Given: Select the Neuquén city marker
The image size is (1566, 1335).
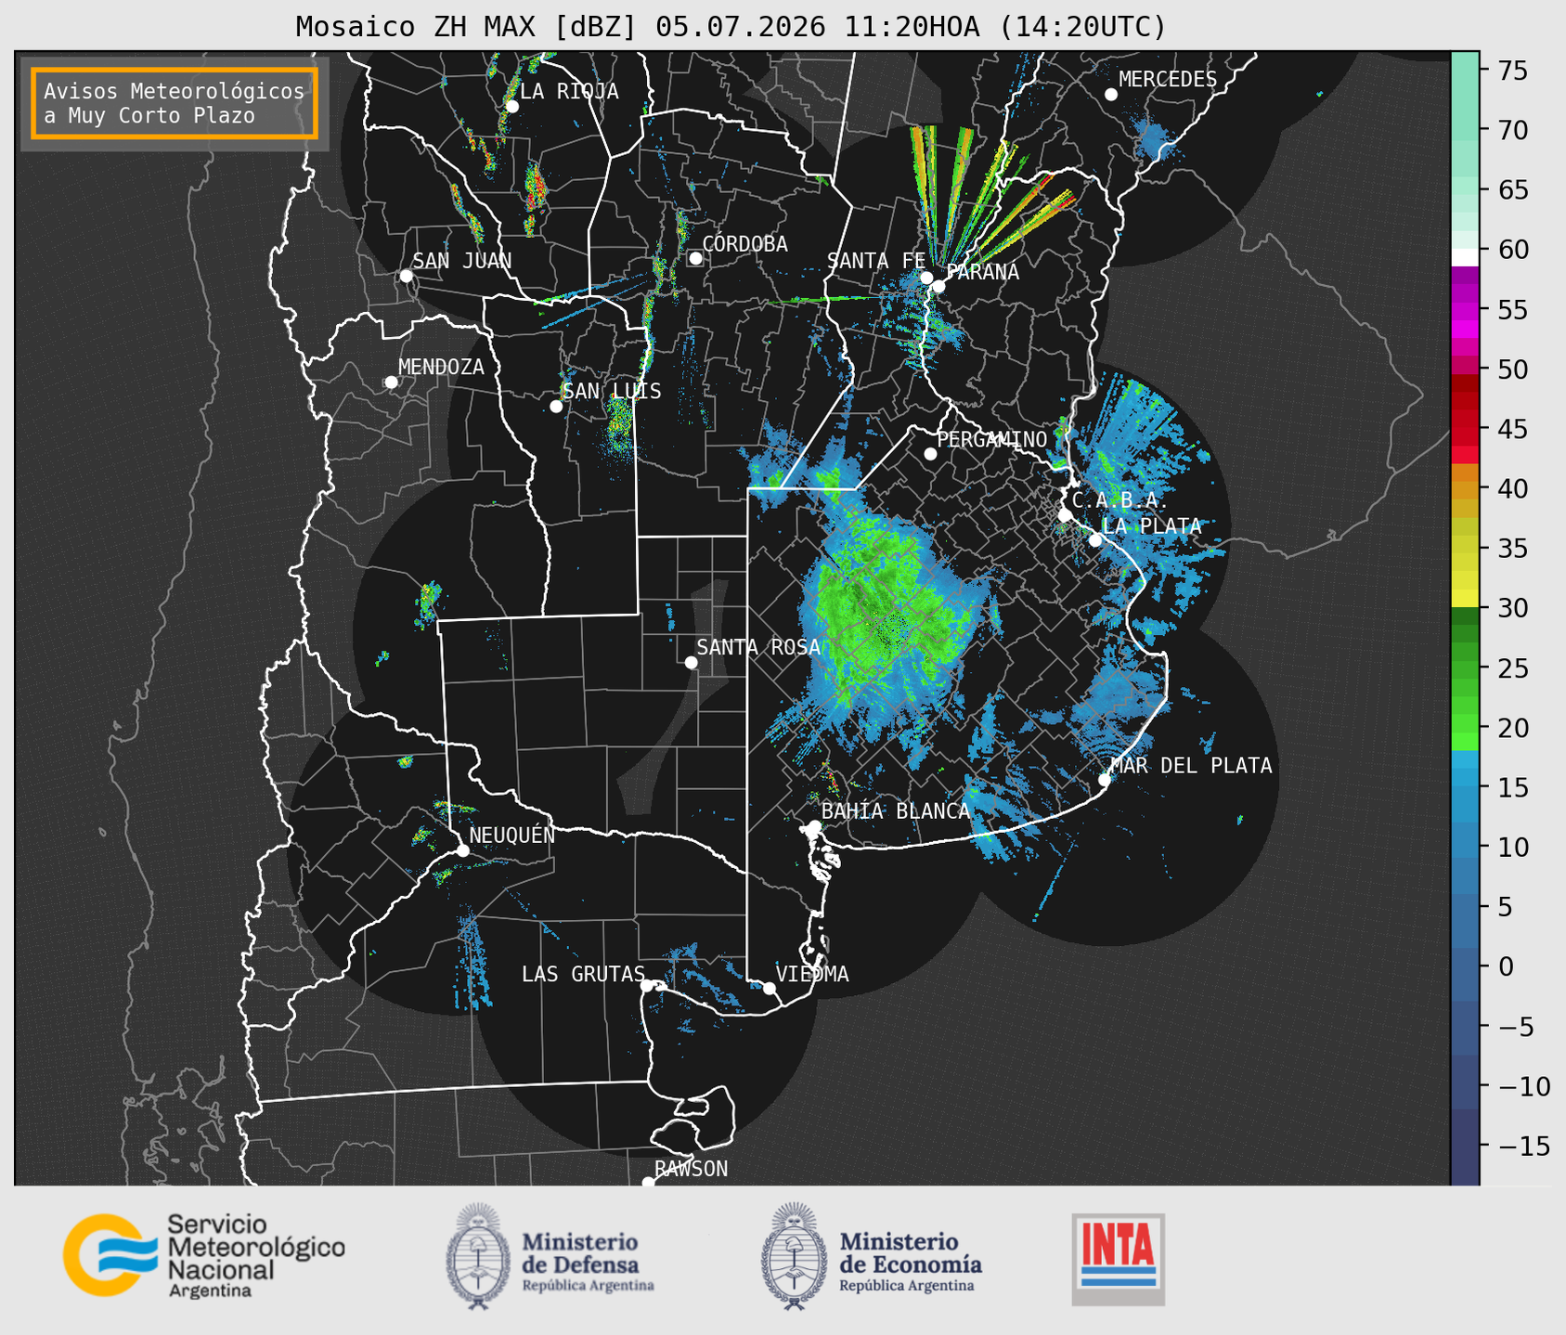Looking at the screenshot, I should [x=462, y=850].
